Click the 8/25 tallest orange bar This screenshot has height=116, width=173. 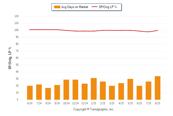(x=157, y=88)
